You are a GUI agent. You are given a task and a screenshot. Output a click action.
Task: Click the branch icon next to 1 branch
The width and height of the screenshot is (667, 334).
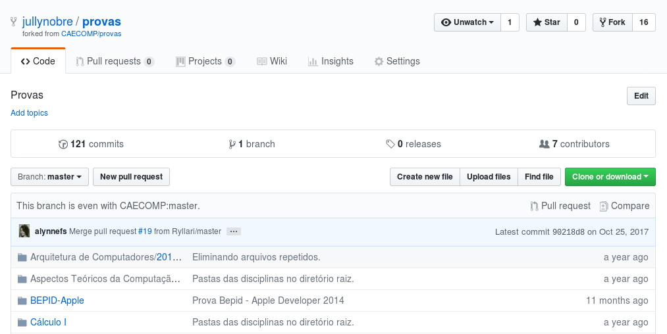[232, 144]
